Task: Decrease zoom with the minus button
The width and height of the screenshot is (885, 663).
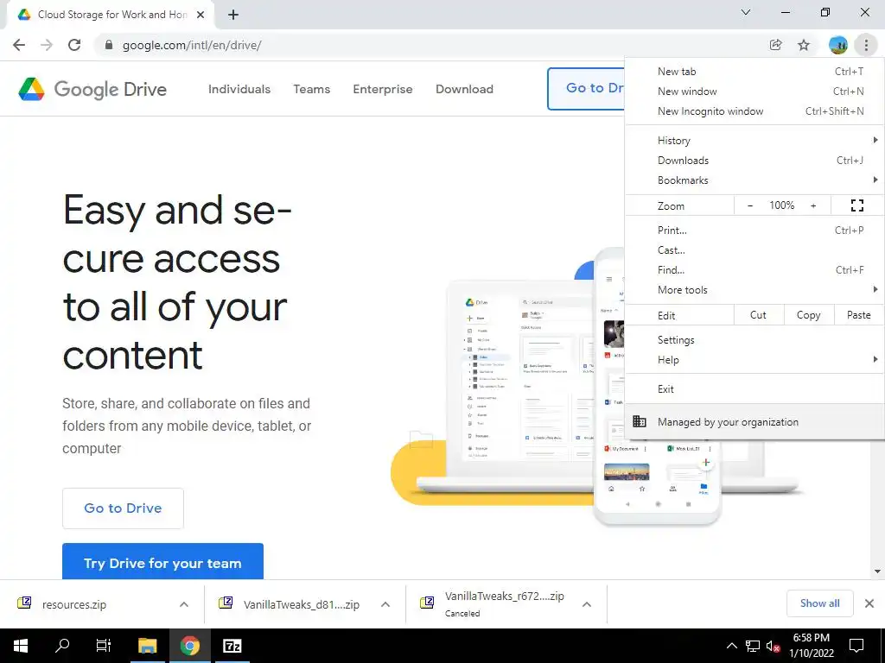Action: pyautogui.click(x=750, y=205)
